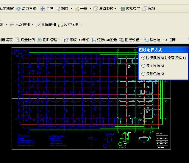Click the 还原CAD图元 text label

coord(107,40)
